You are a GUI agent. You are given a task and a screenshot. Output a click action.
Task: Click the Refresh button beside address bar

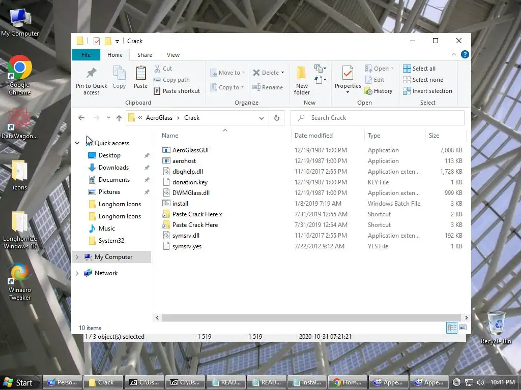(276, 118)
